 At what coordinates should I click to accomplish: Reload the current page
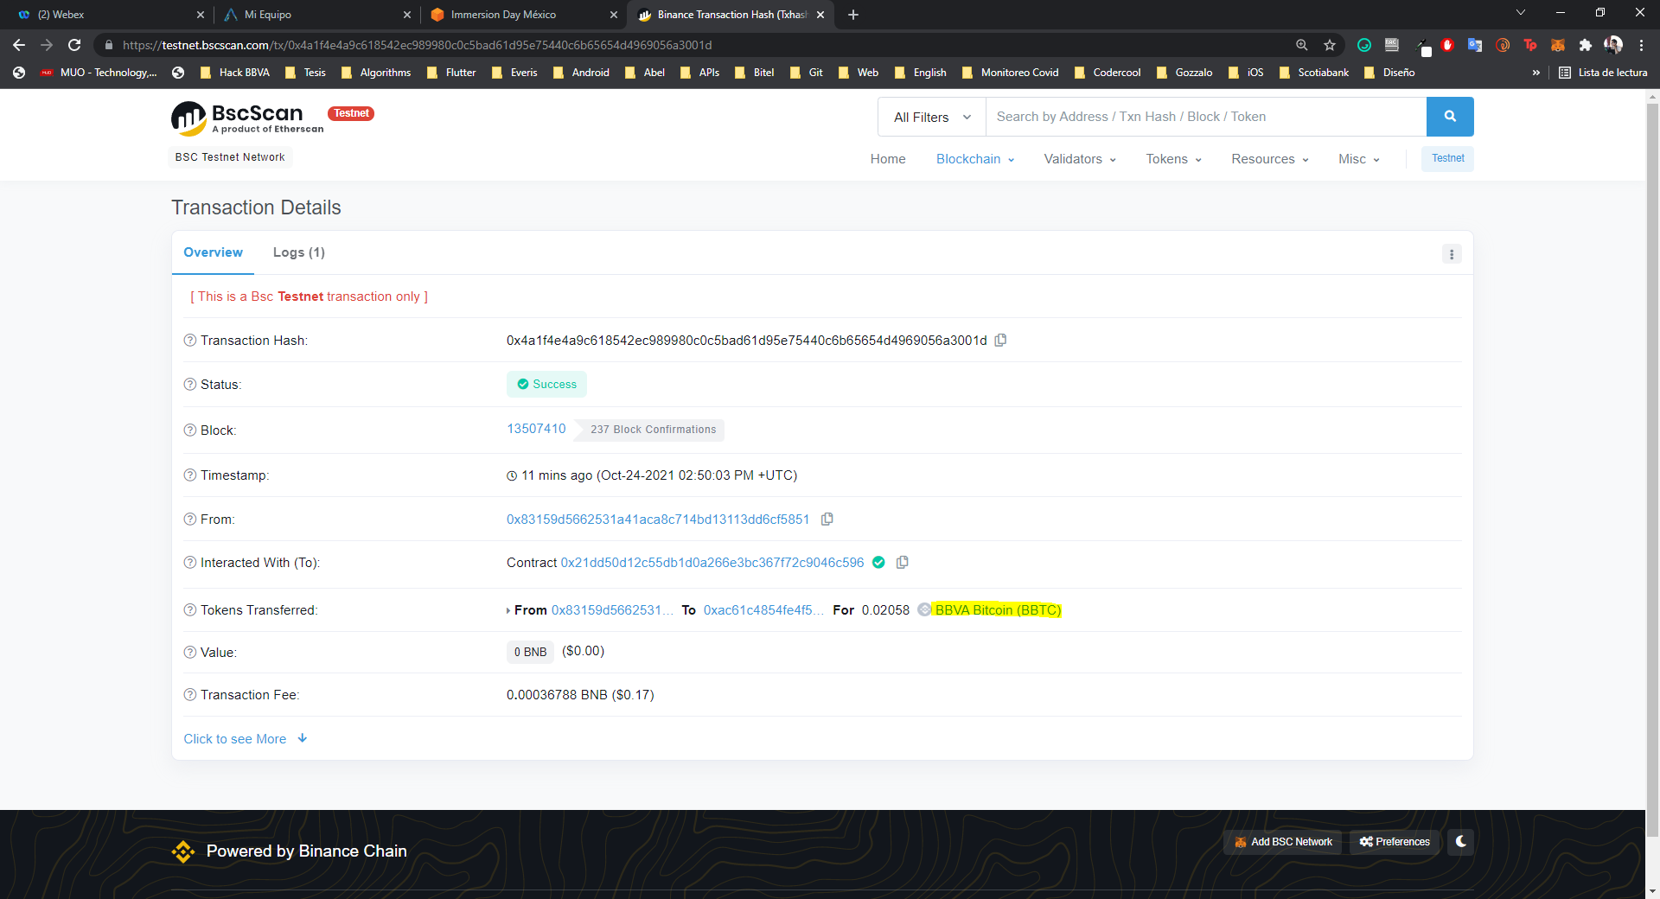(x=74, y=45)
